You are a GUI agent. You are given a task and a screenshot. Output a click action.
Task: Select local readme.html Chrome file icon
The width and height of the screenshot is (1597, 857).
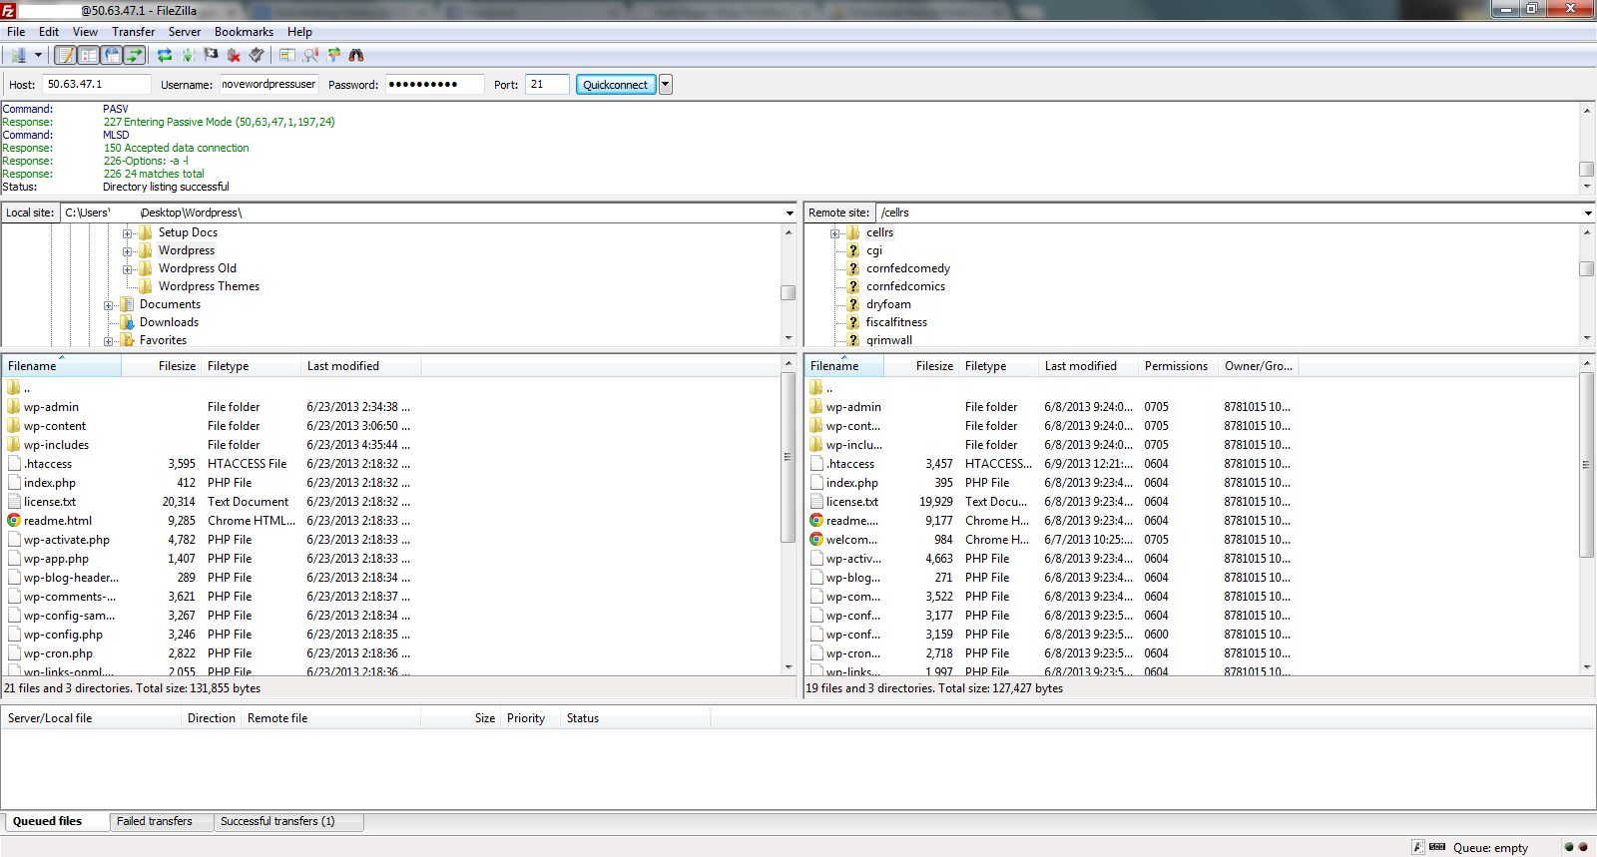tap(14, 521)
